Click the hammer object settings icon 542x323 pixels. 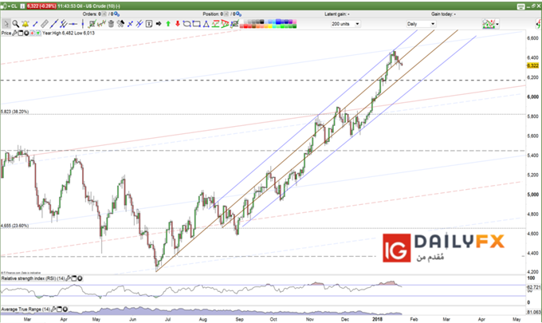tap(120, 24)
